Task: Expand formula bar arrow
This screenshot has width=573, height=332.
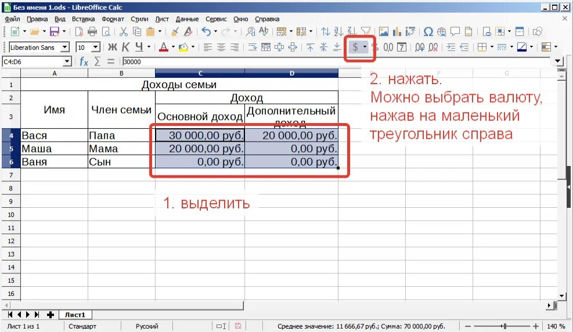Action: click(558, 62)
